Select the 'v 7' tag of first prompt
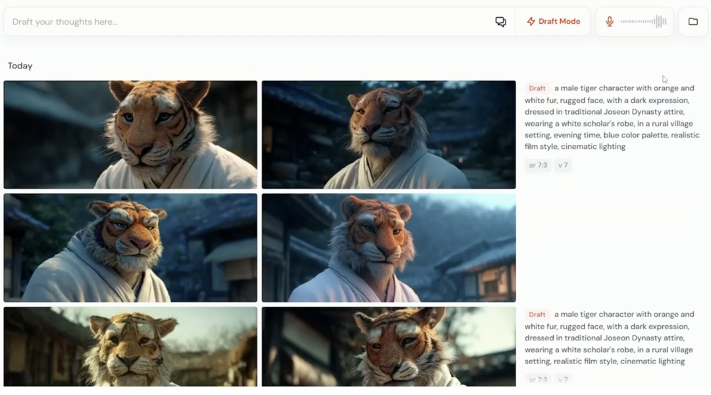 click(563, 165)
